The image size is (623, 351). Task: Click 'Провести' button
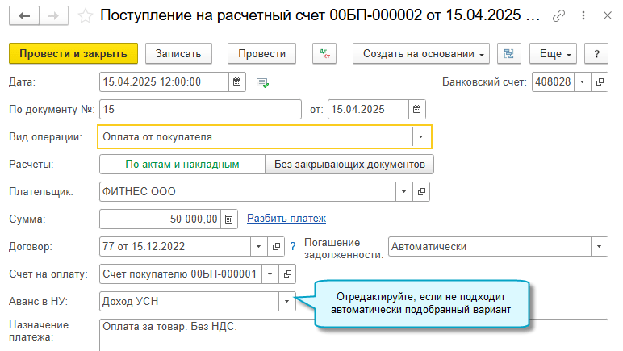point(261,53)
